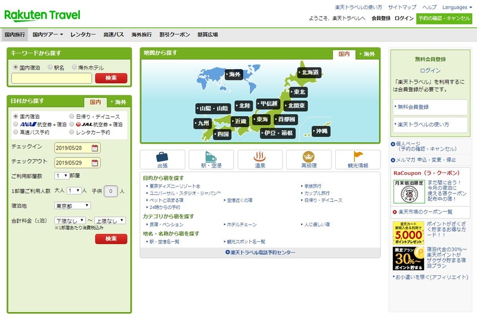Select JAL 航空券+宿泊 radio button

click(x=72, y=124)
